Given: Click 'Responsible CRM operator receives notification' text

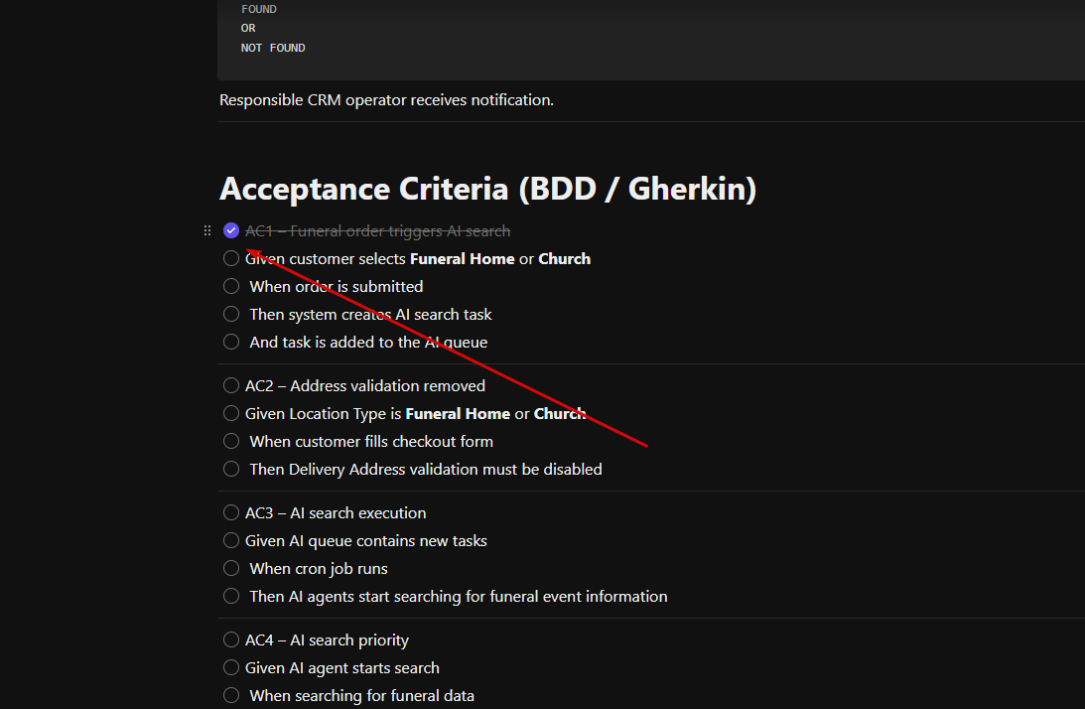Looking at the screenshot, I should tap(386, 99).
